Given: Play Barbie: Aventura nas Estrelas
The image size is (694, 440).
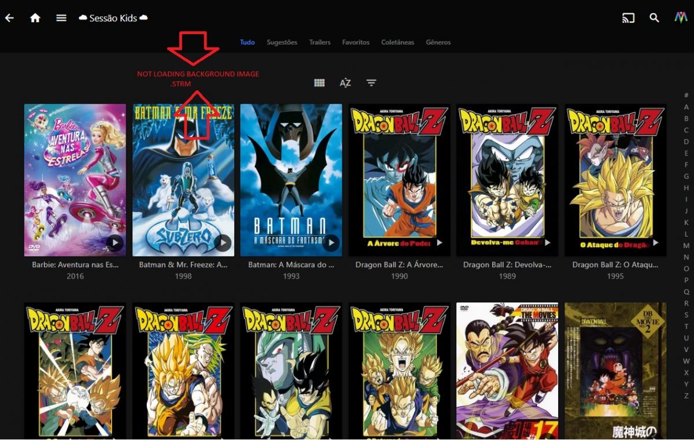Looking at the screenshot, I should coord(115,243).
